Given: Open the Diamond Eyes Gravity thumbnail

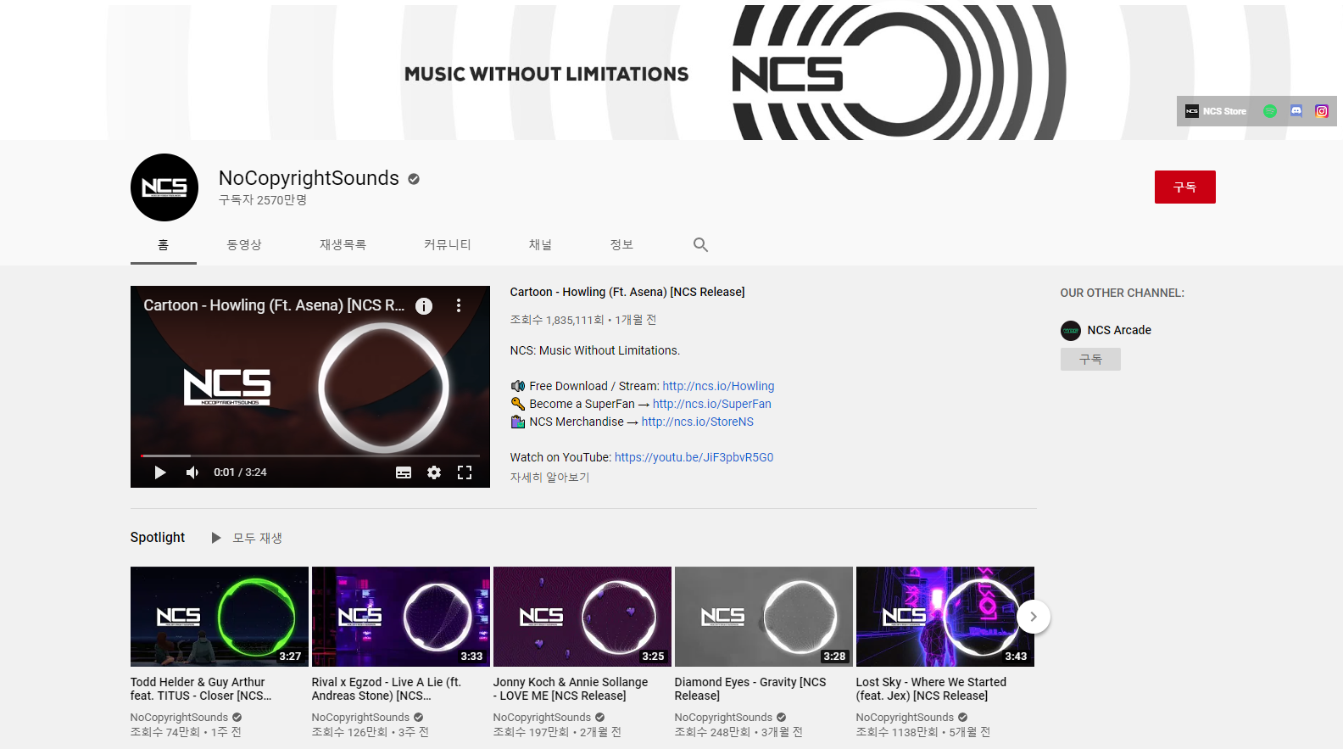Looking at the screenshot, I should coord(764,617).
